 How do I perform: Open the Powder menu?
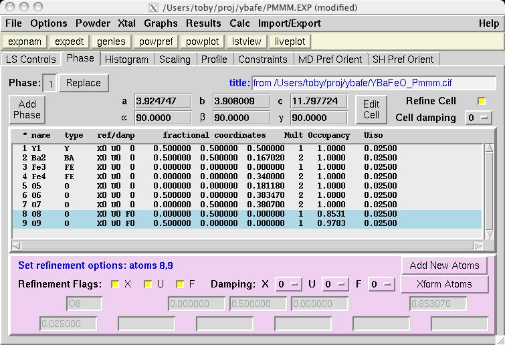click(x=93, y=23)
